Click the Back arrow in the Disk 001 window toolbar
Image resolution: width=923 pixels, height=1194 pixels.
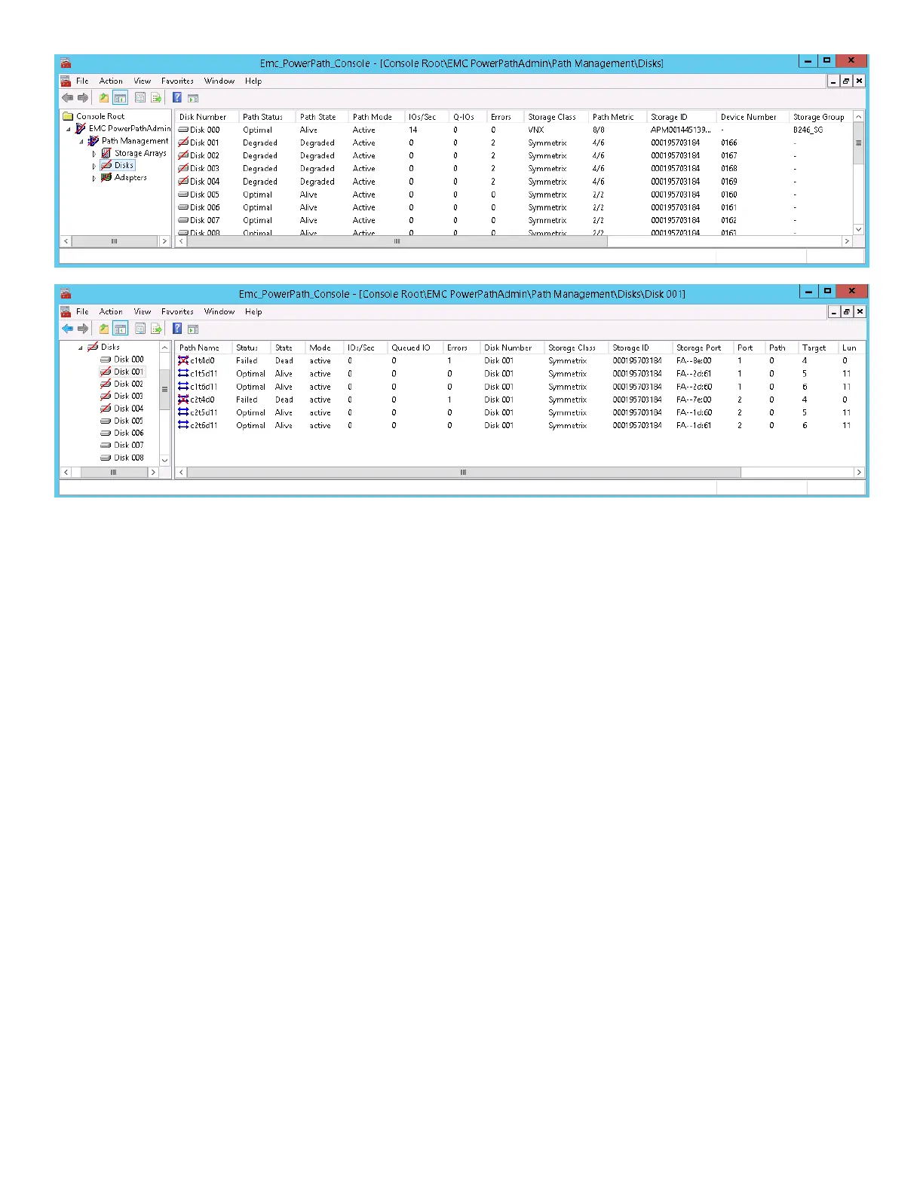(67, 329)
